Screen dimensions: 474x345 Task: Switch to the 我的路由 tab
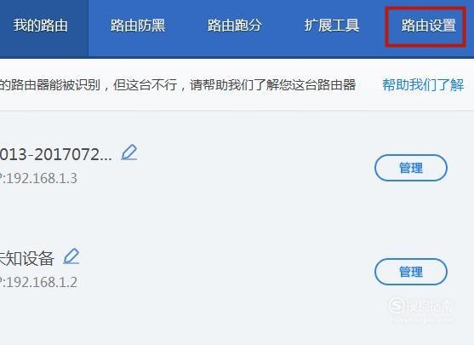41,25
